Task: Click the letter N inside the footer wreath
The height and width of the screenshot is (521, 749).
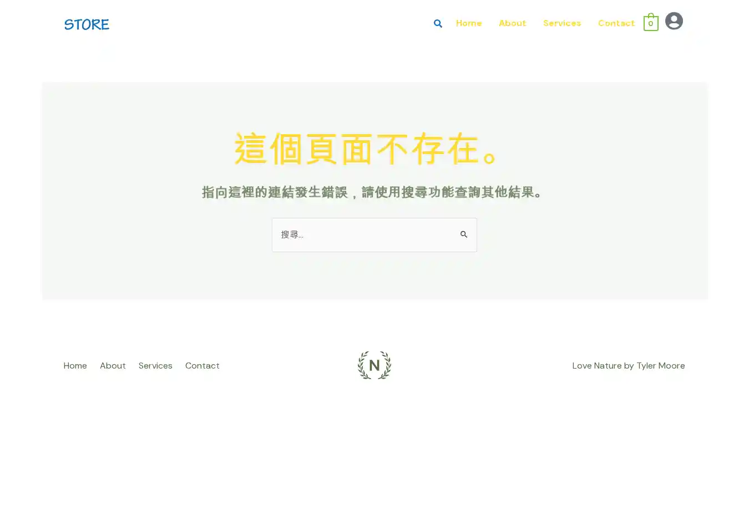Action: [374, 366]
